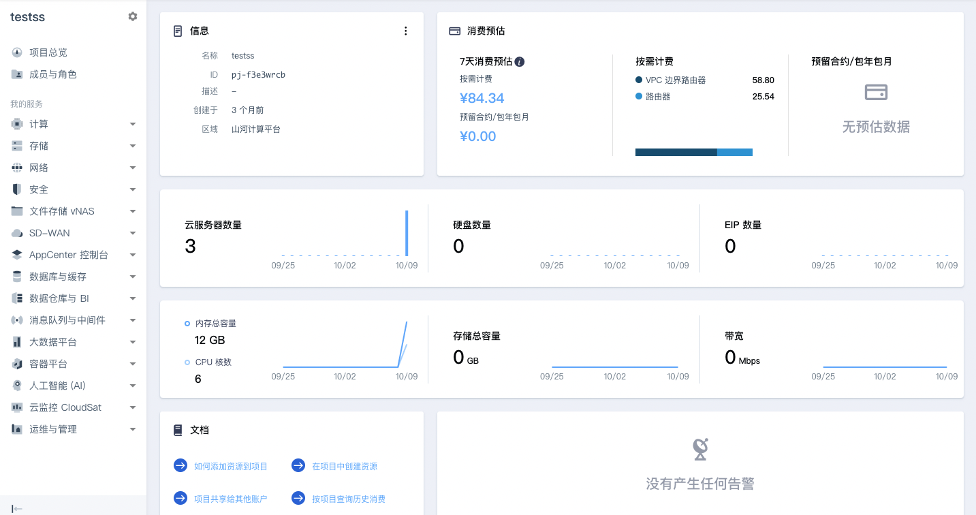Open the 如何添加资源到项目 link
This screenshot has height=515, width=976.
coord(231,467)
